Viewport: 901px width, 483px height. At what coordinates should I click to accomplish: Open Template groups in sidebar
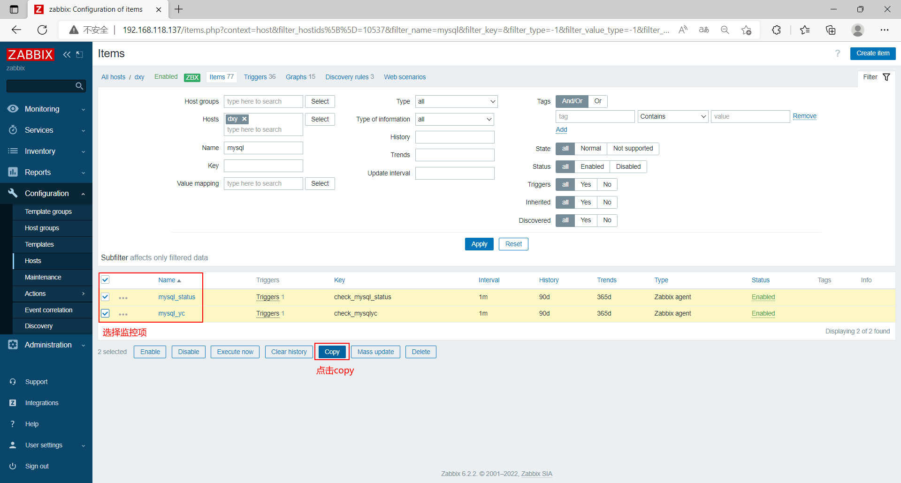(48, 211)
